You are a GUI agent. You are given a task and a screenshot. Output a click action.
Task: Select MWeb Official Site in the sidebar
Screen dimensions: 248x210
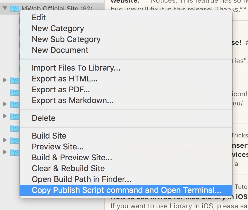point(57,9)
